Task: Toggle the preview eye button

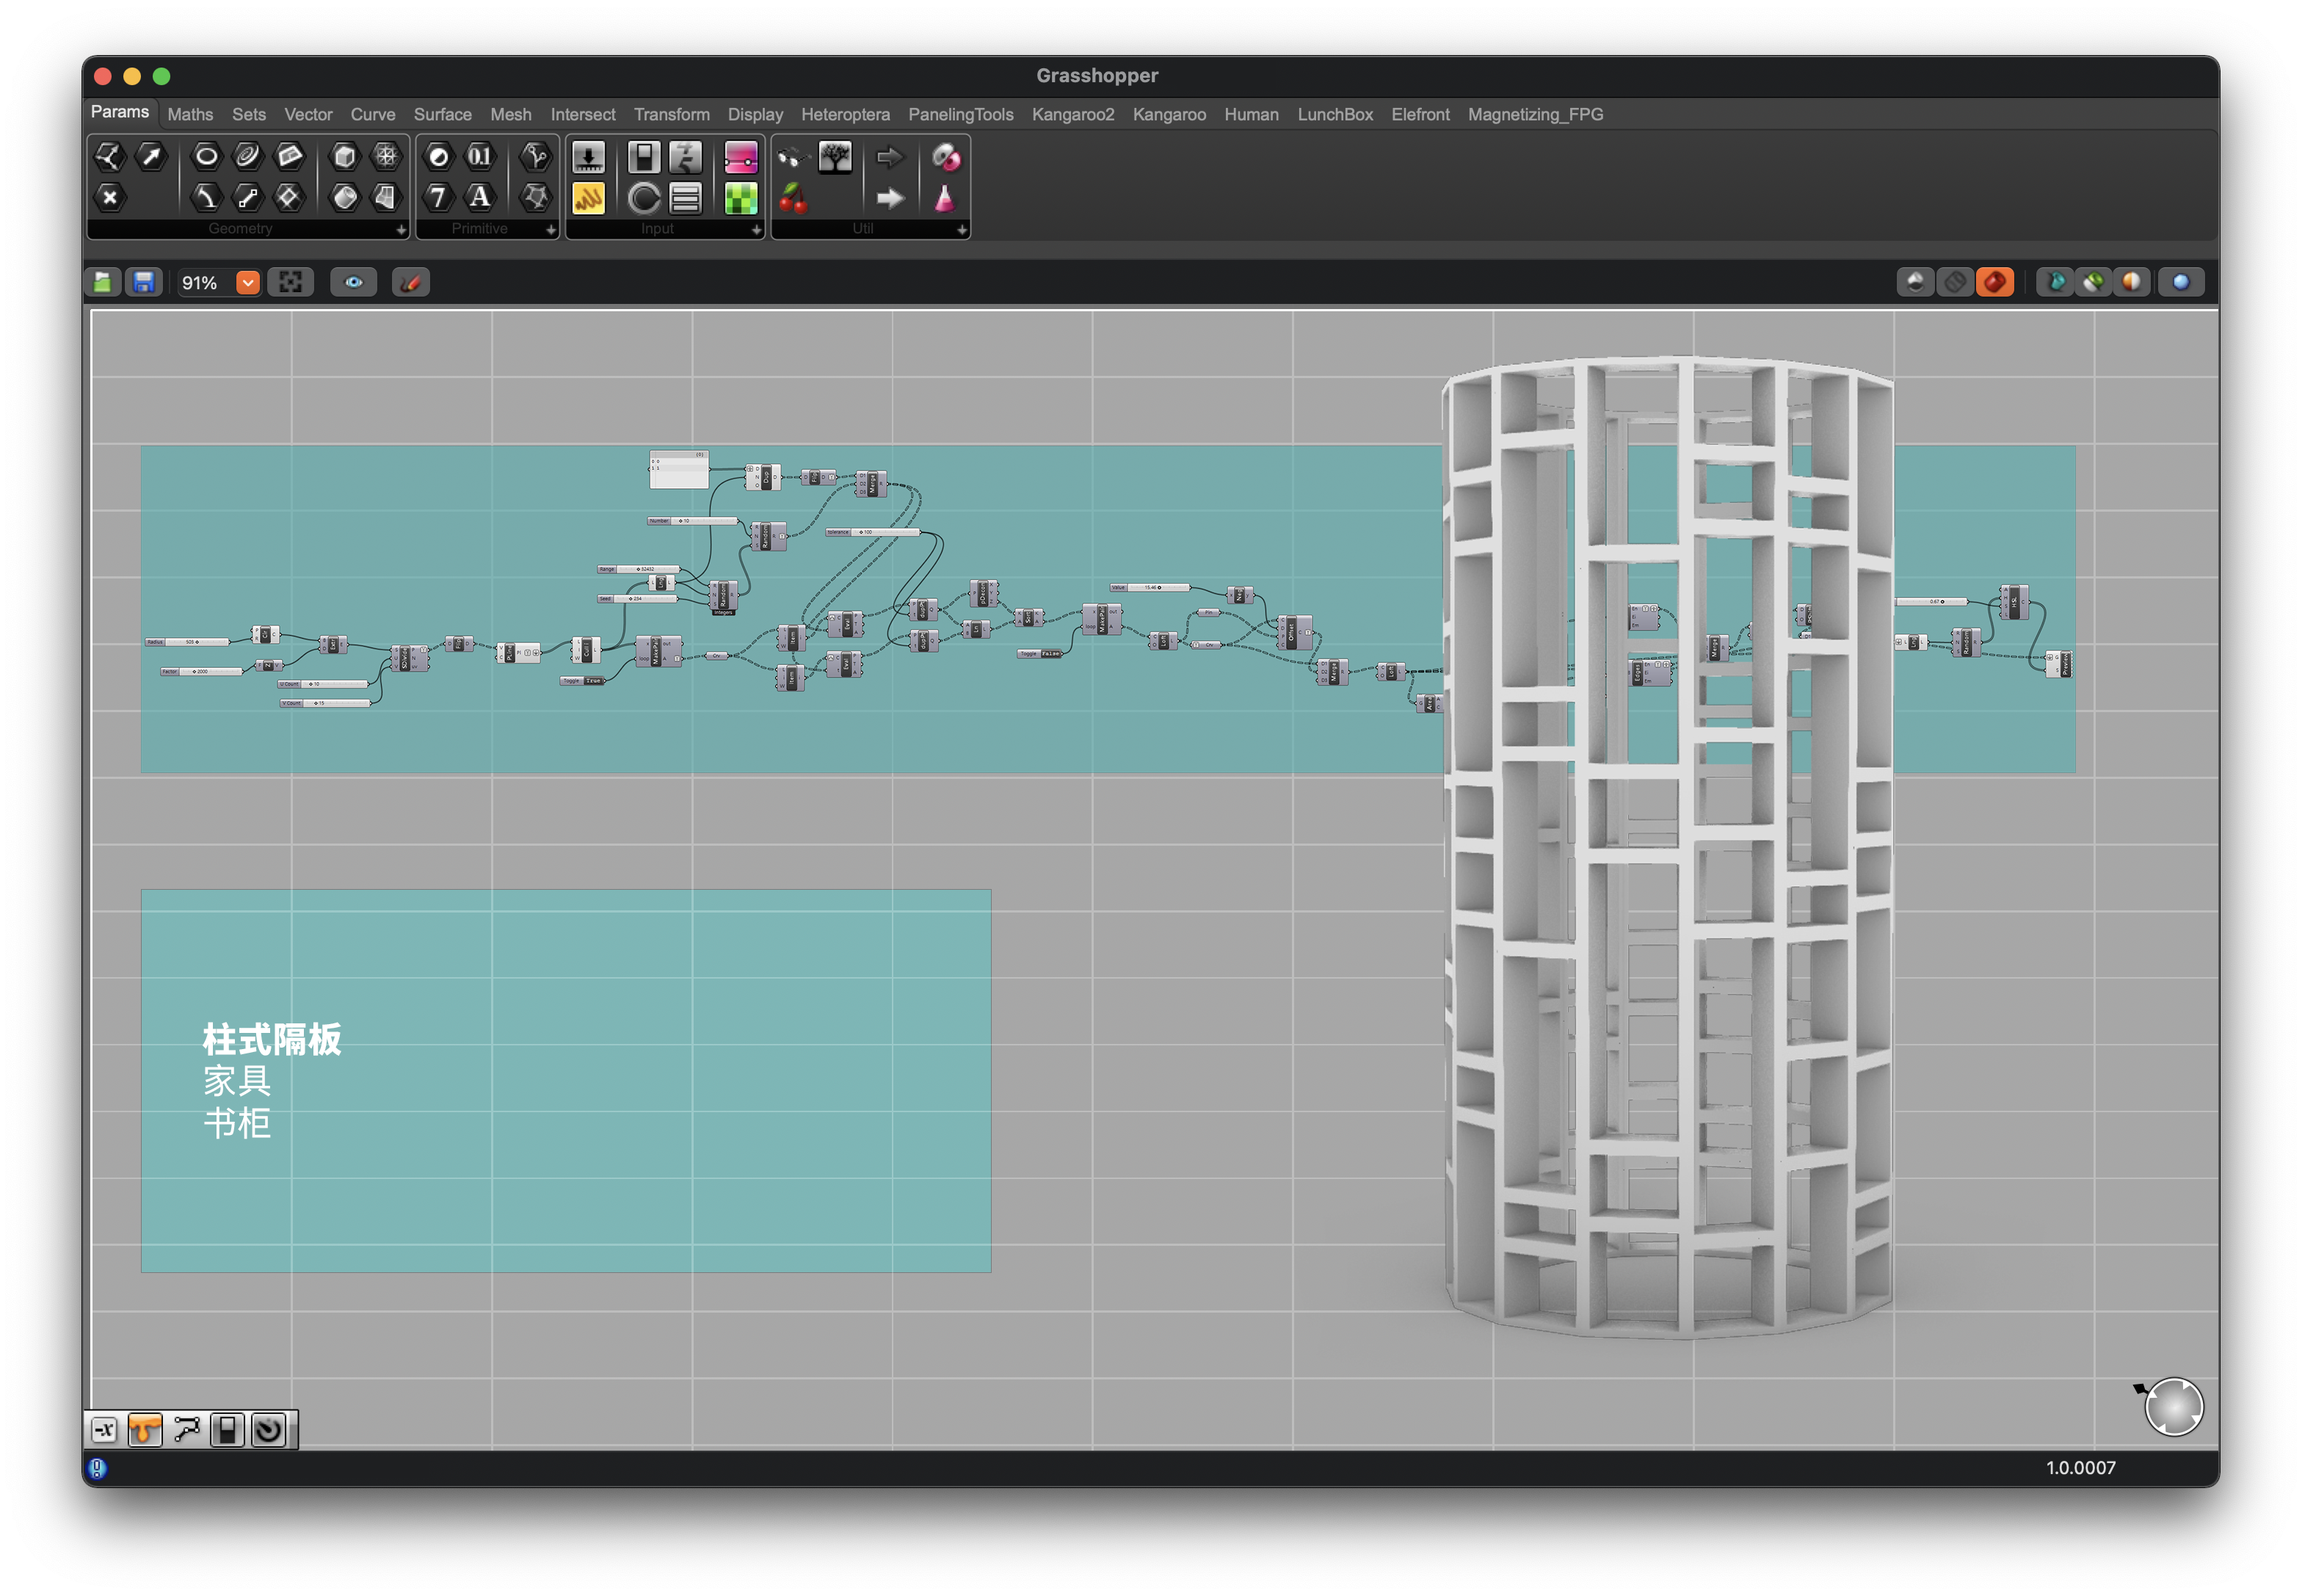Action: 354,283
